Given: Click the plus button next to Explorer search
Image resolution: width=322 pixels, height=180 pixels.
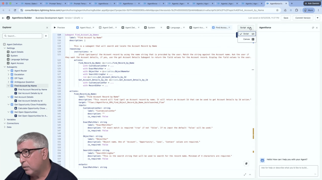Looking at the screenshot, I should point(46,36).
